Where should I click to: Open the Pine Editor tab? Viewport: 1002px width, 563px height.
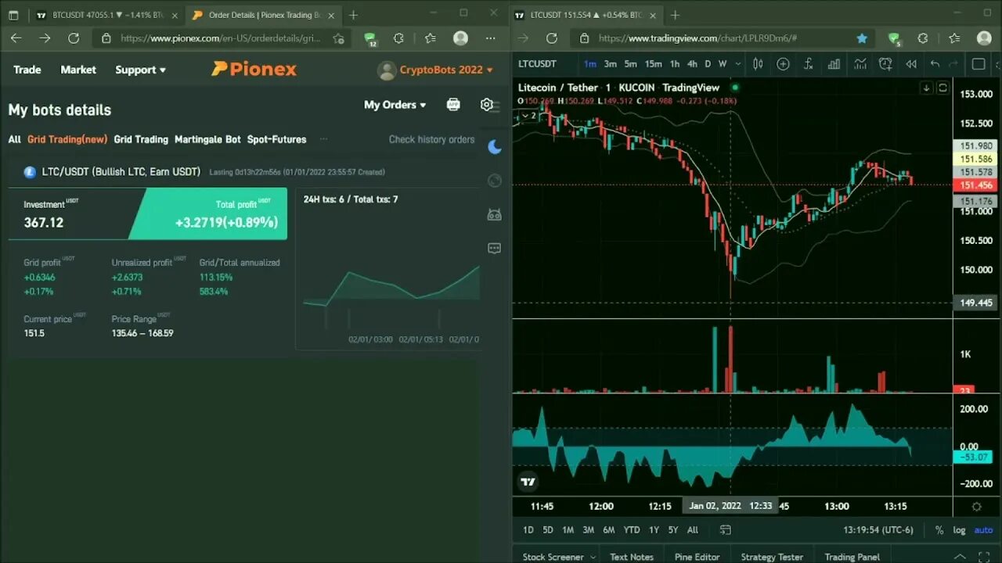click(697, 557)
